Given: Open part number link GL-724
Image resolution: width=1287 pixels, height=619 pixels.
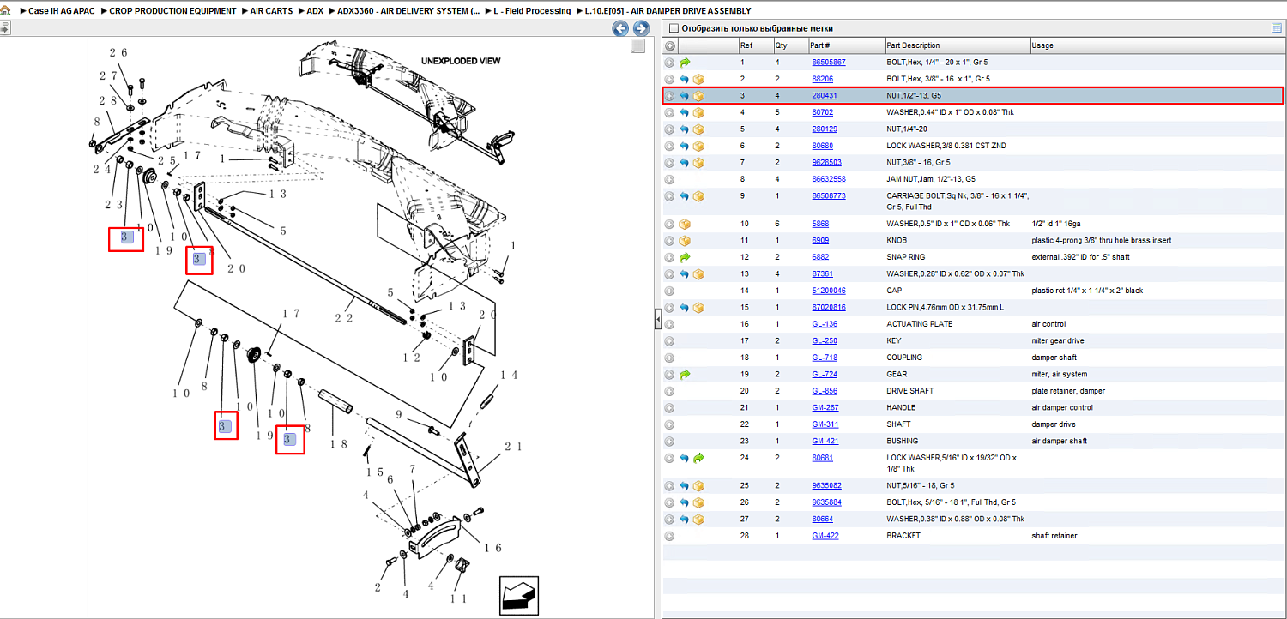Looking at the screenshot, I should (x=825, y=375).
